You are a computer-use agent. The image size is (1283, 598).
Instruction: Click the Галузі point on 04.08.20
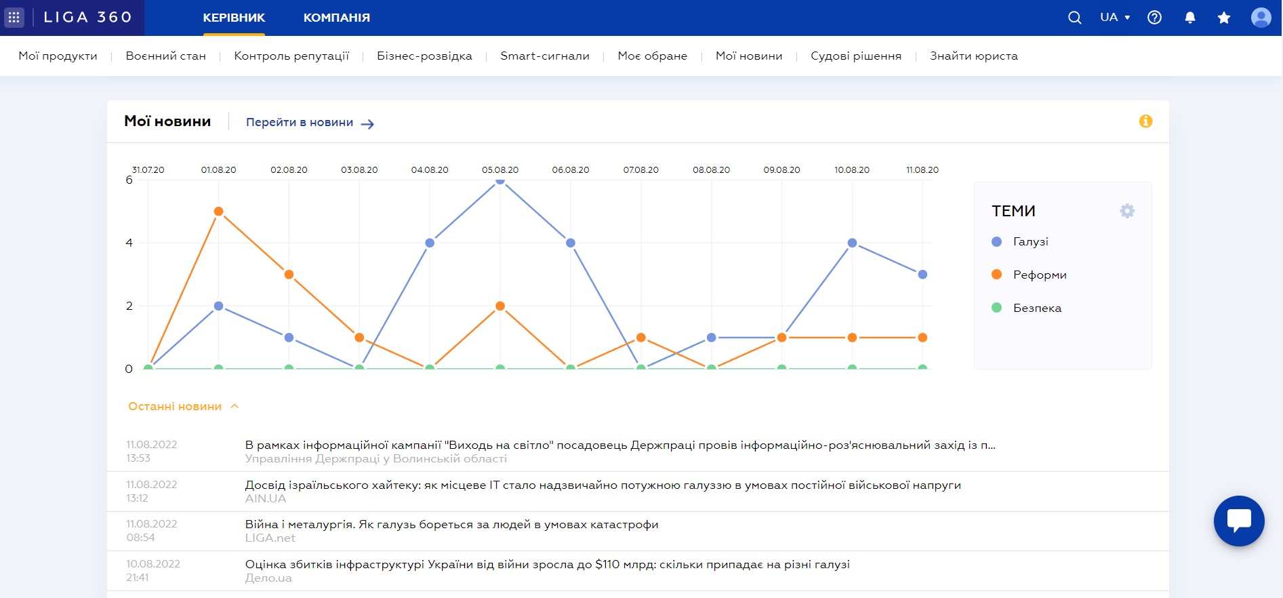[430, 243]
